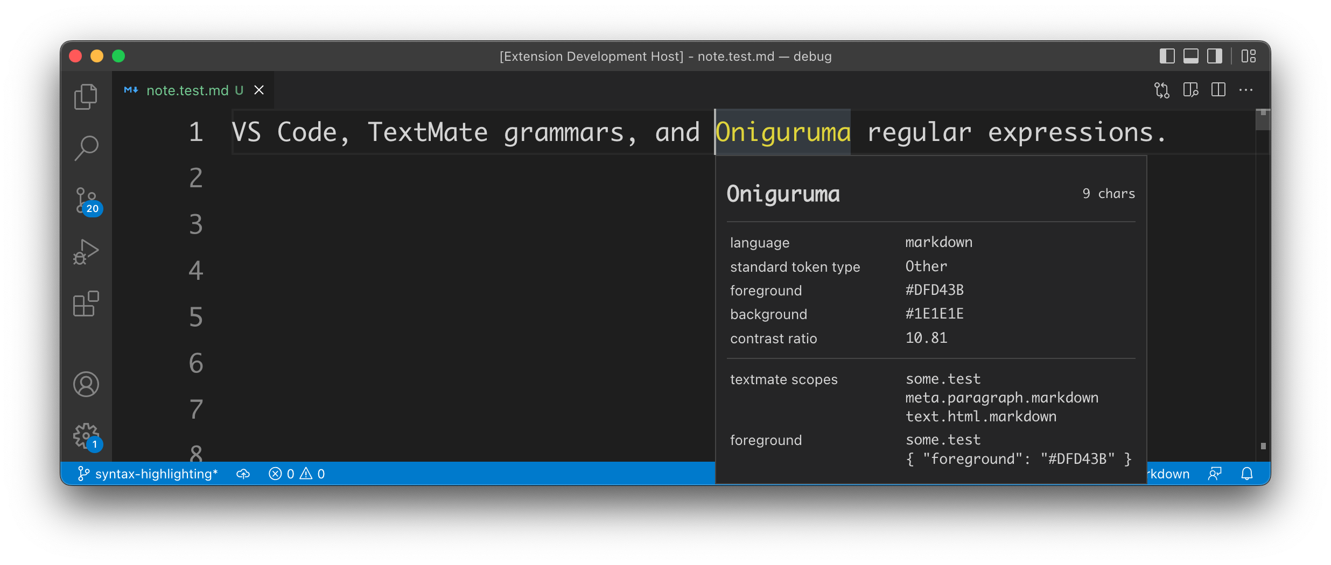Click line number 4 in the gutter
This screenshot has width=1331, height=565.
coord(196,271)
